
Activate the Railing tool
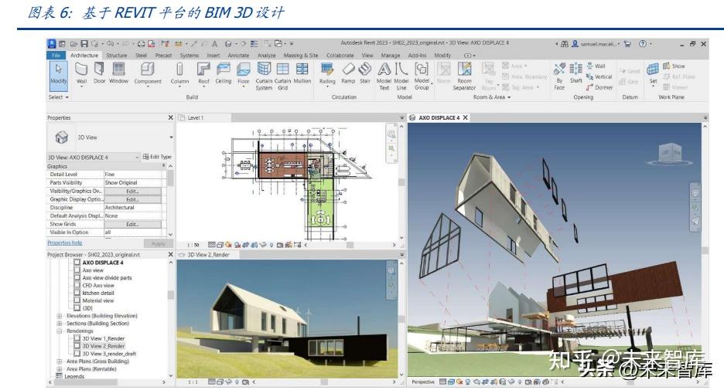coord(327,74)
